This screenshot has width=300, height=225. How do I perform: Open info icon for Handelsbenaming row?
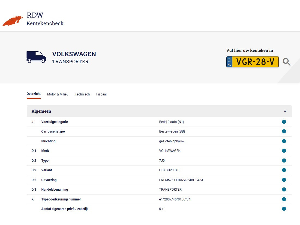pyautogui.click(x=284, y=189)
